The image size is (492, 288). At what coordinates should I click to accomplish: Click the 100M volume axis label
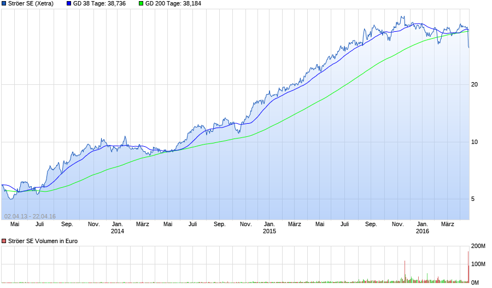pyautogui.click(x=478, y=264)
